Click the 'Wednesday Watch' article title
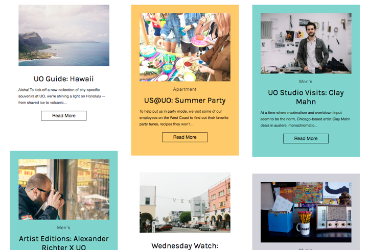 pyautogui.click(x=185, y=246)
